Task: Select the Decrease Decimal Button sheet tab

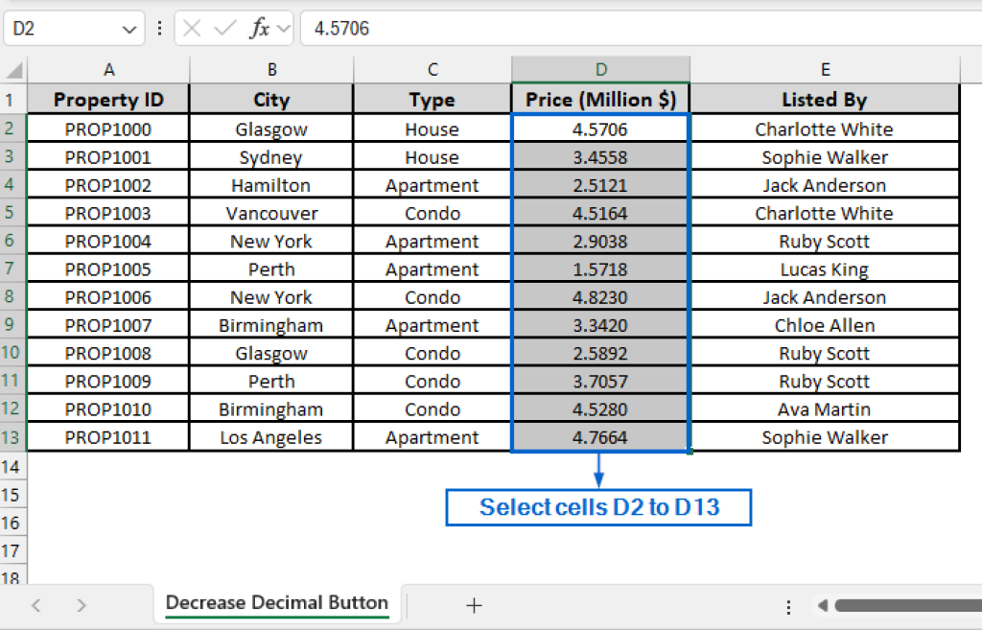Action: pyautogui.click(x=276, y=603)
